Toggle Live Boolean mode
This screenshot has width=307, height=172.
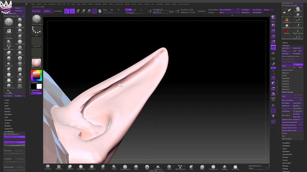pyautogui.click(x=58, y=11)
